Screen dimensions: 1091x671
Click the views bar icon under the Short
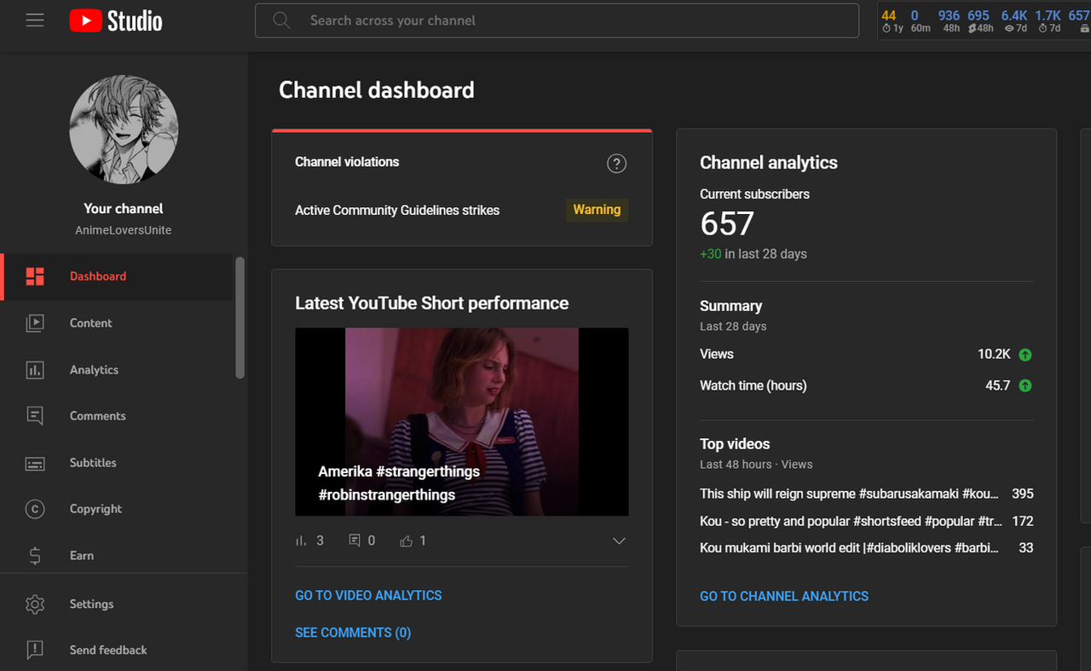301,541
